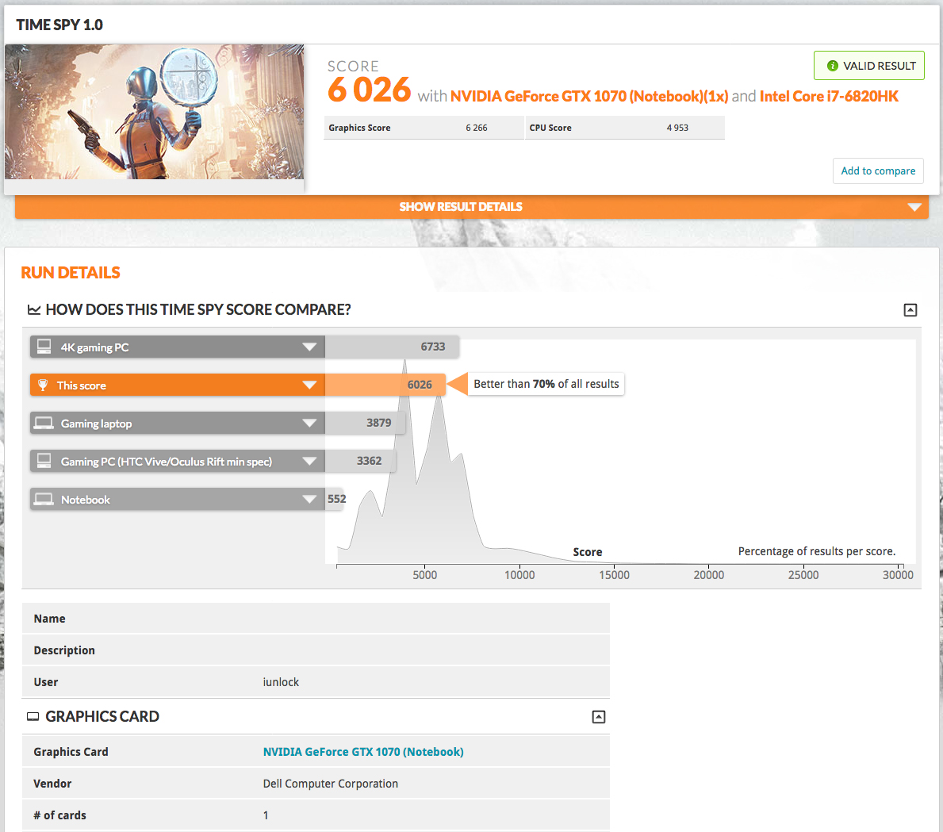Click the # of cards row label

[x=59, y=815]
